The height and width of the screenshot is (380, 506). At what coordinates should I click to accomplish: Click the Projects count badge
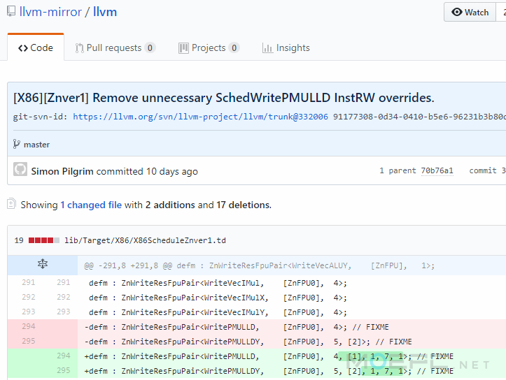[234, 47]
